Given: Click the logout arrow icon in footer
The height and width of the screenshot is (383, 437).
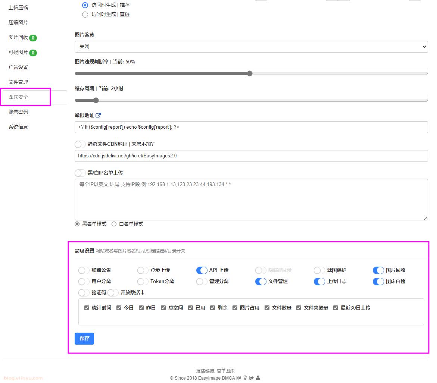Looking at the screenshot, I should pyautogui.click(x=252, y=378).
